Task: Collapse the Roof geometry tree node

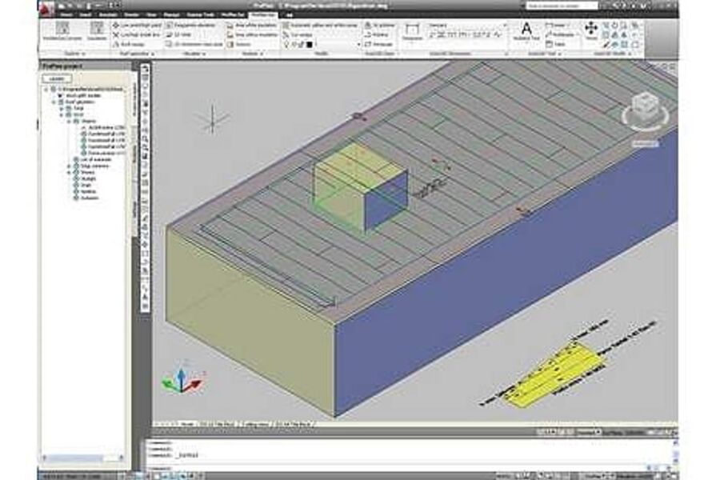Action: point(53,102)
